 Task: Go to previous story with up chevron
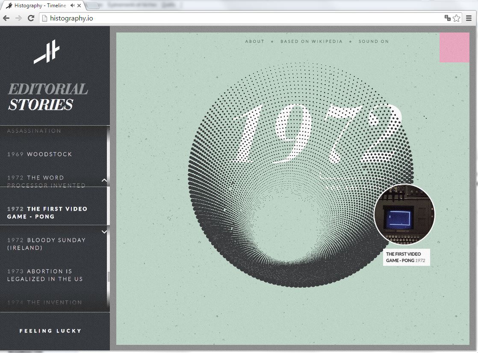[x=104, y=180]
